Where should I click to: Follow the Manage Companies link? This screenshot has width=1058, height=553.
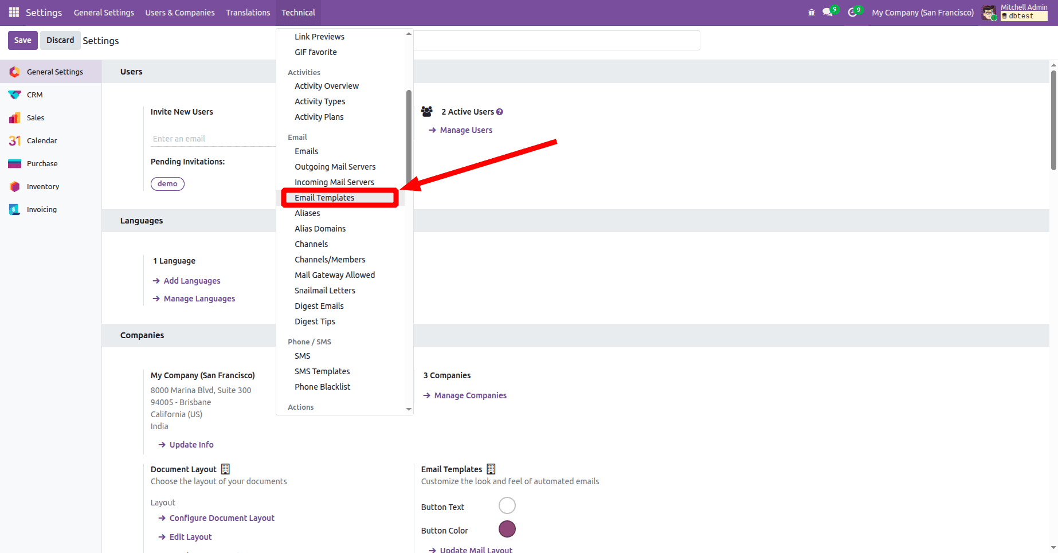pos(465,395)
